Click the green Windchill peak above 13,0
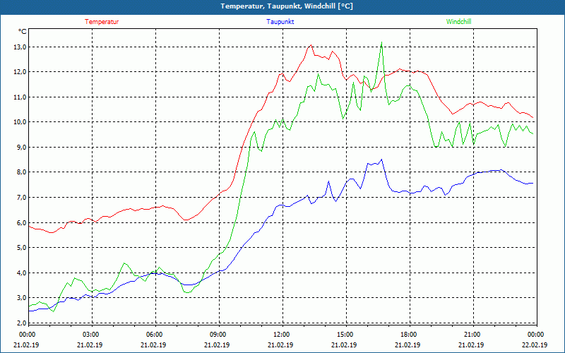The image size is (565, 353). (381, 42)
